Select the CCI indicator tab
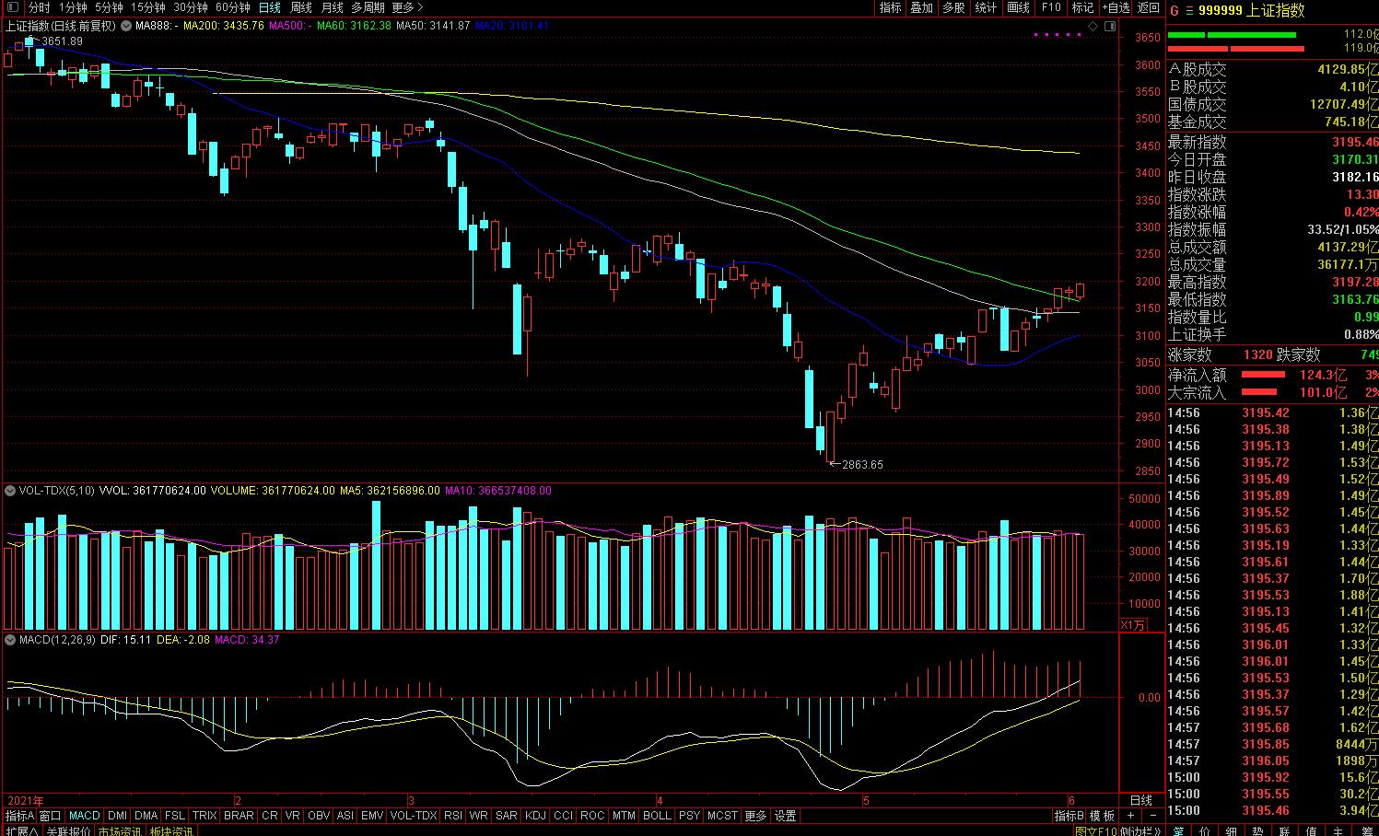1379x836 pixels. tap(563, 816)
